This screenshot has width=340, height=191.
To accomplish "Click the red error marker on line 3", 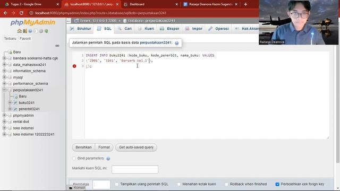I will coord(74,66).
